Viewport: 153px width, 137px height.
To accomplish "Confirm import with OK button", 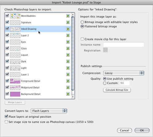I will point(142,131).
